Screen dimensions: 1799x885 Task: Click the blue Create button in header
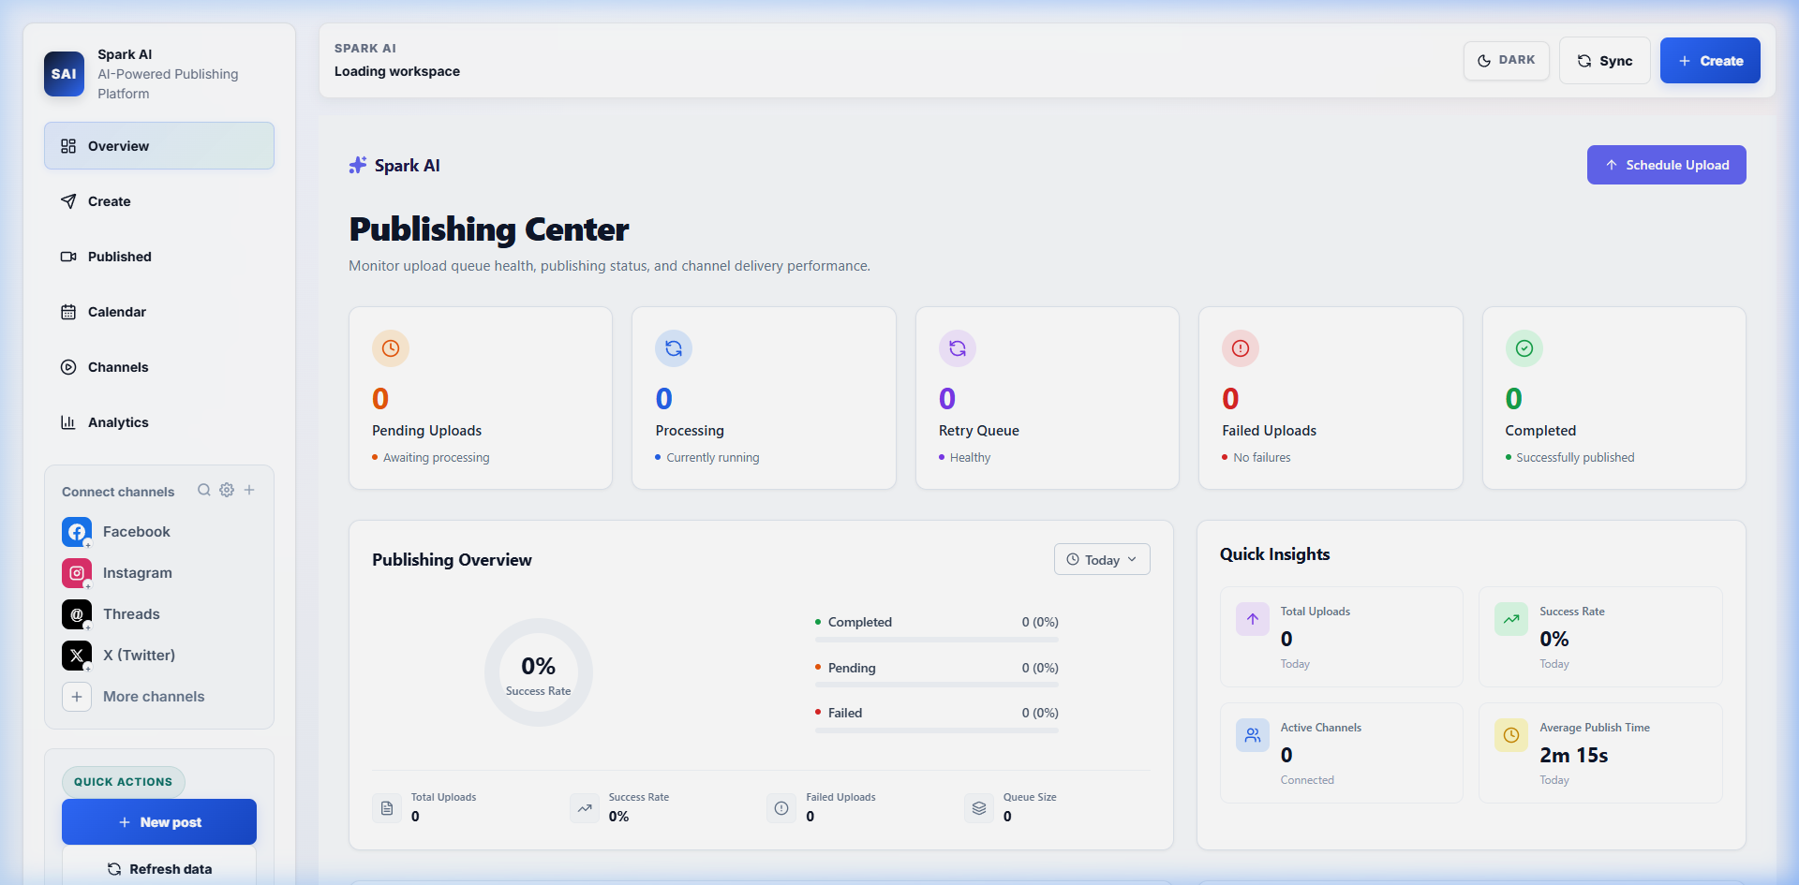click(x=1710, y=61)
